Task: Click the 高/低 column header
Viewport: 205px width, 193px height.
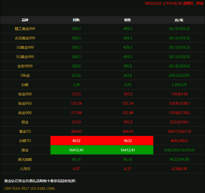Action: [179, 20]
